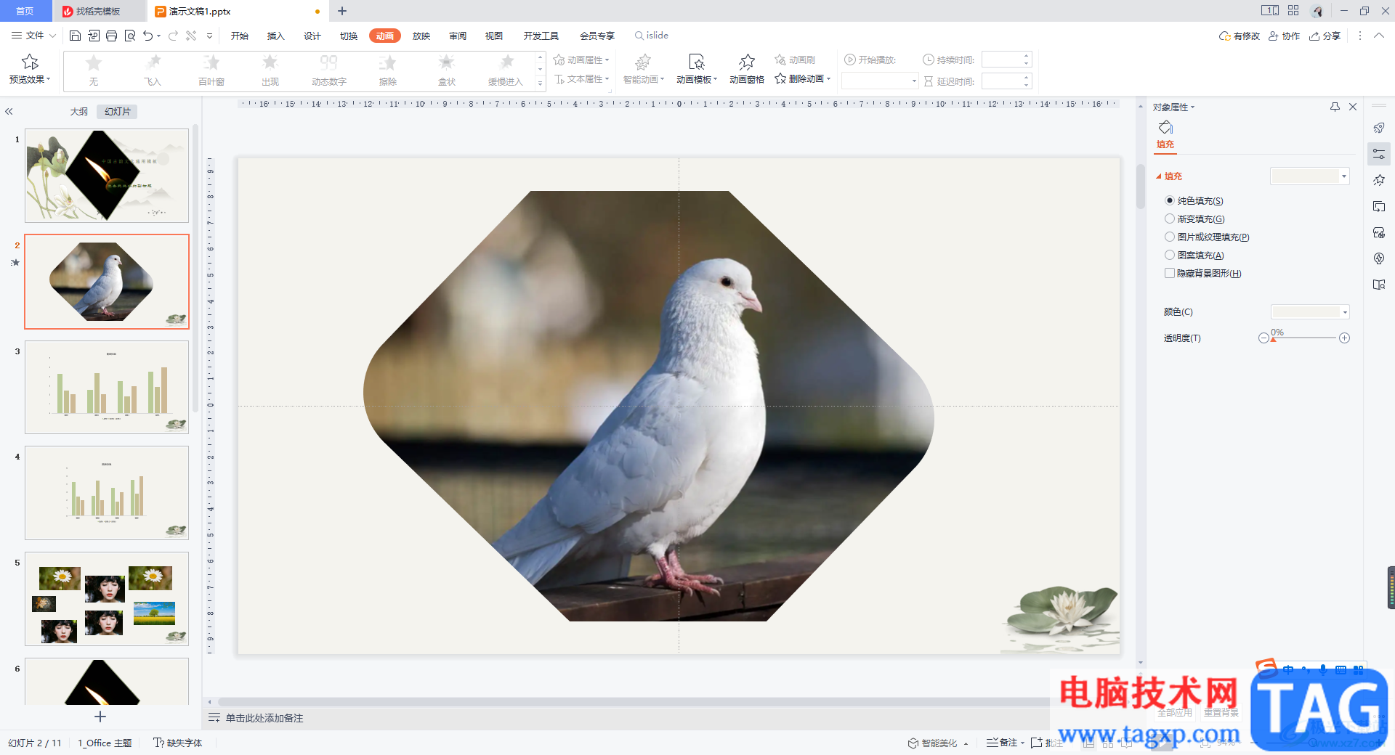Click the properties sliders icon in right sidebar
Screen dimensions: 1395x755
(1379, 154)
